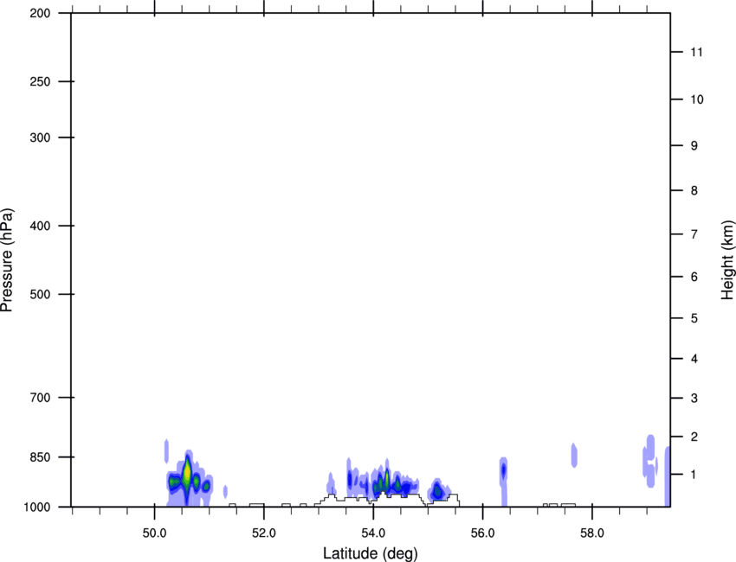Pick the 3 km height label
736x562 pixels.
(694, 398)
